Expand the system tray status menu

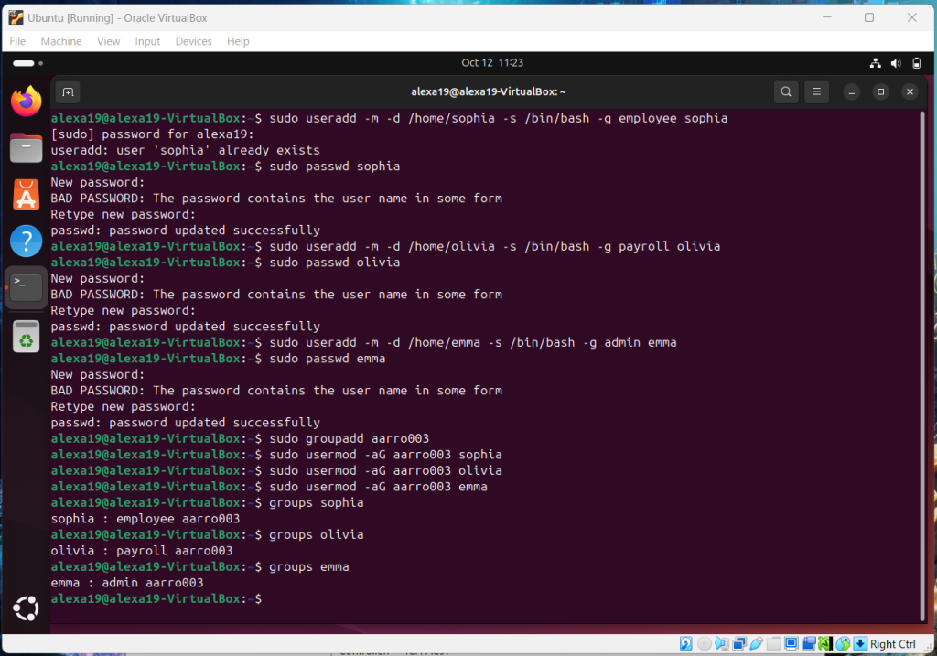894,63
